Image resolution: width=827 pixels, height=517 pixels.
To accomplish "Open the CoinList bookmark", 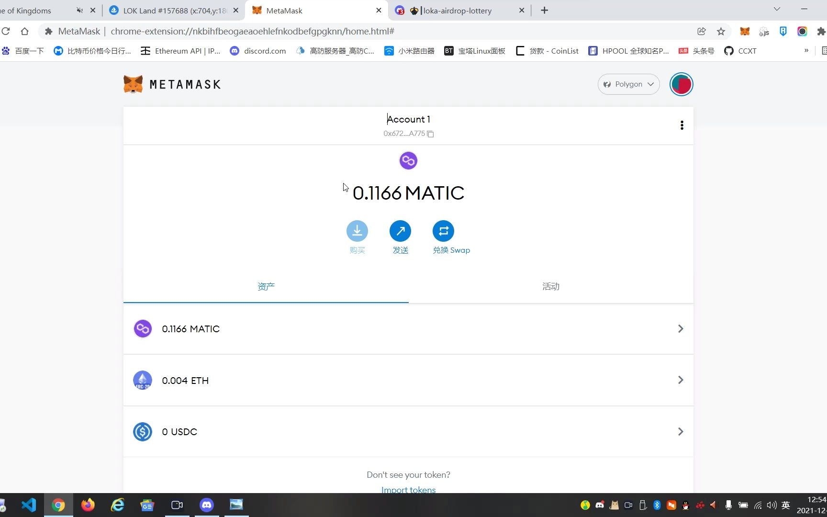I will pos(547,51).
